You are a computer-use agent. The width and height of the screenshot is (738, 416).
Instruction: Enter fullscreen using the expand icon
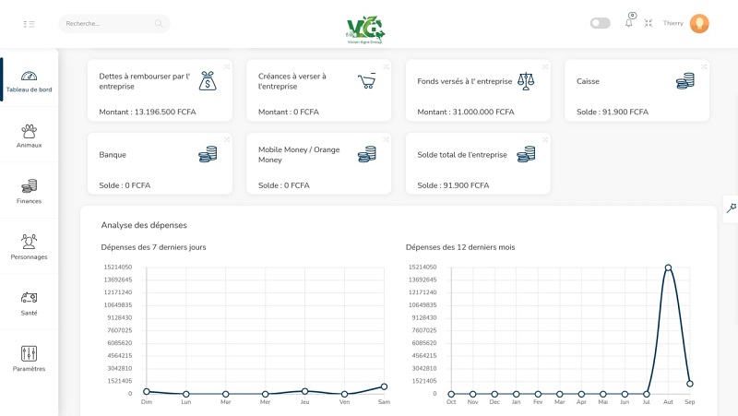649,23
